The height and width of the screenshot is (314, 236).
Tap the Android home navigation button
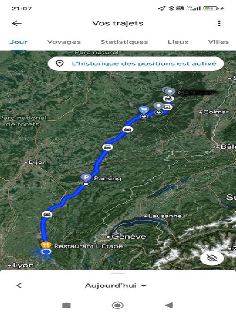click(x=118, y=305)
